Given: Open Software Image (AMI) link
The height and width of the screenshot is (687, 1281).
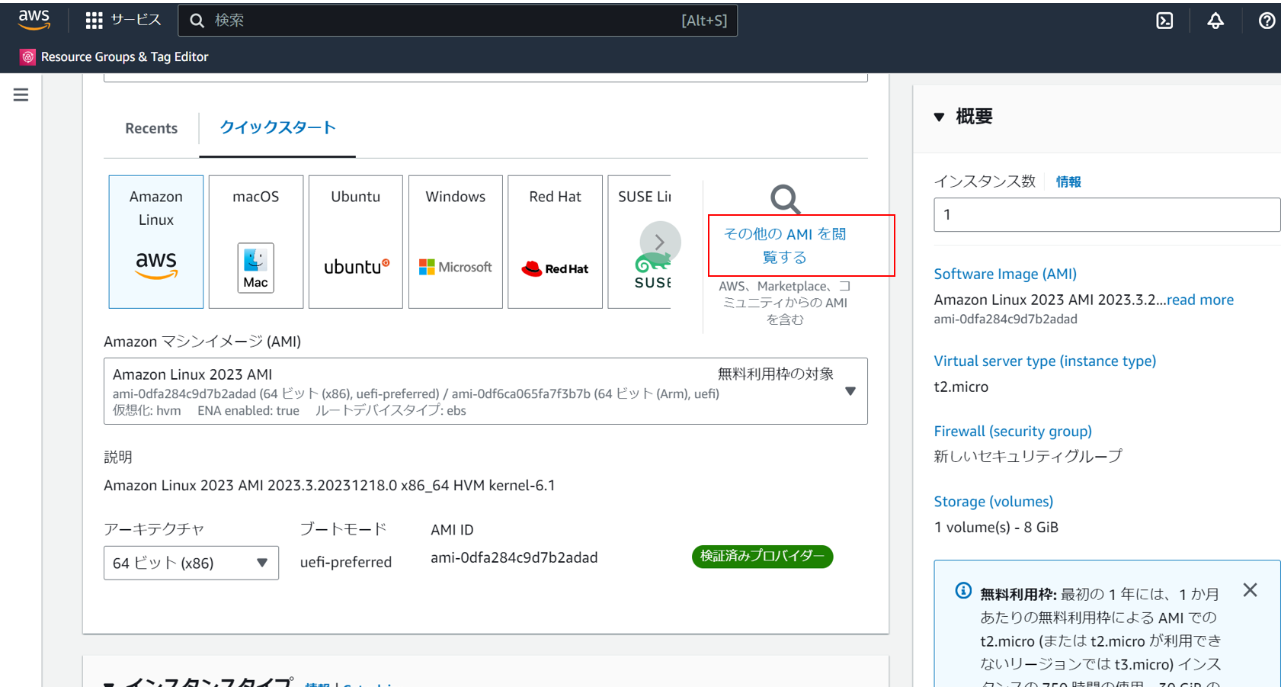Looking at the screenshot, I should (1005, 274).
